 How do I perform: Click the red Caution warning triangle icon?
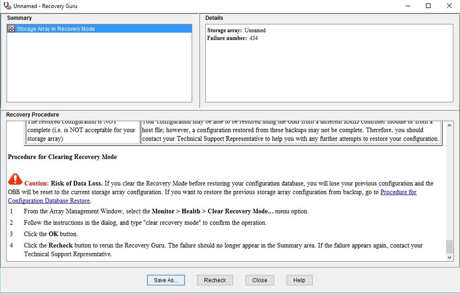[15, 180]
